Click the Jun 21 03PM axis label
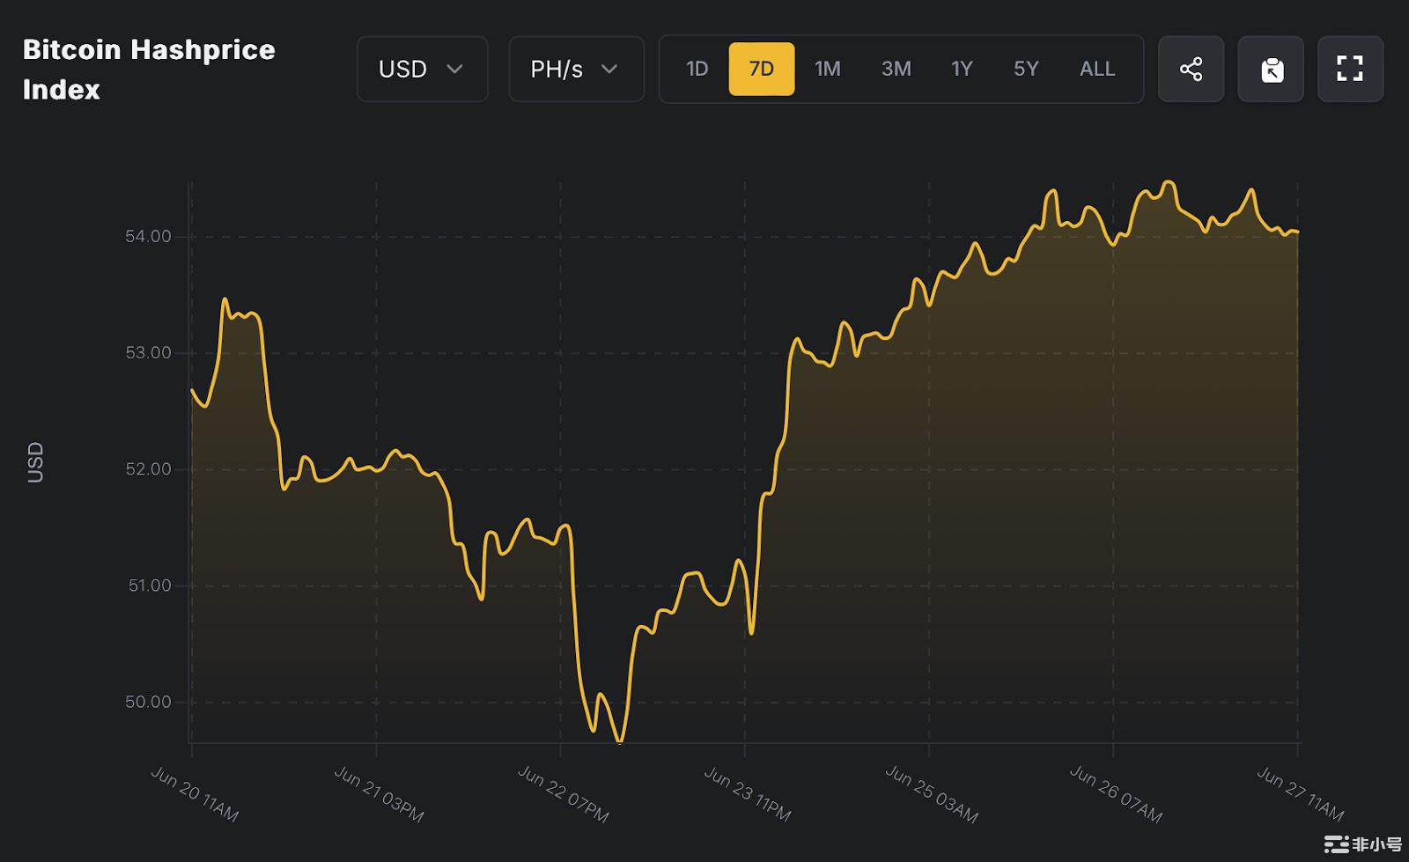The width and height of the screenshot is (1409, 862). point(379,793)
